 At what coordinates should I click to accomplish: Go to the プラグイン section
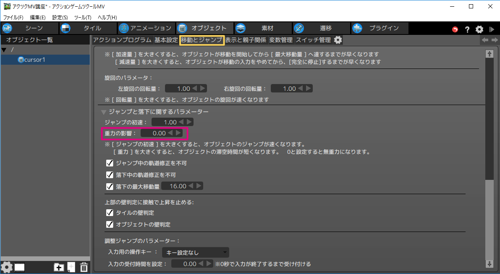(x=379, y=28)
